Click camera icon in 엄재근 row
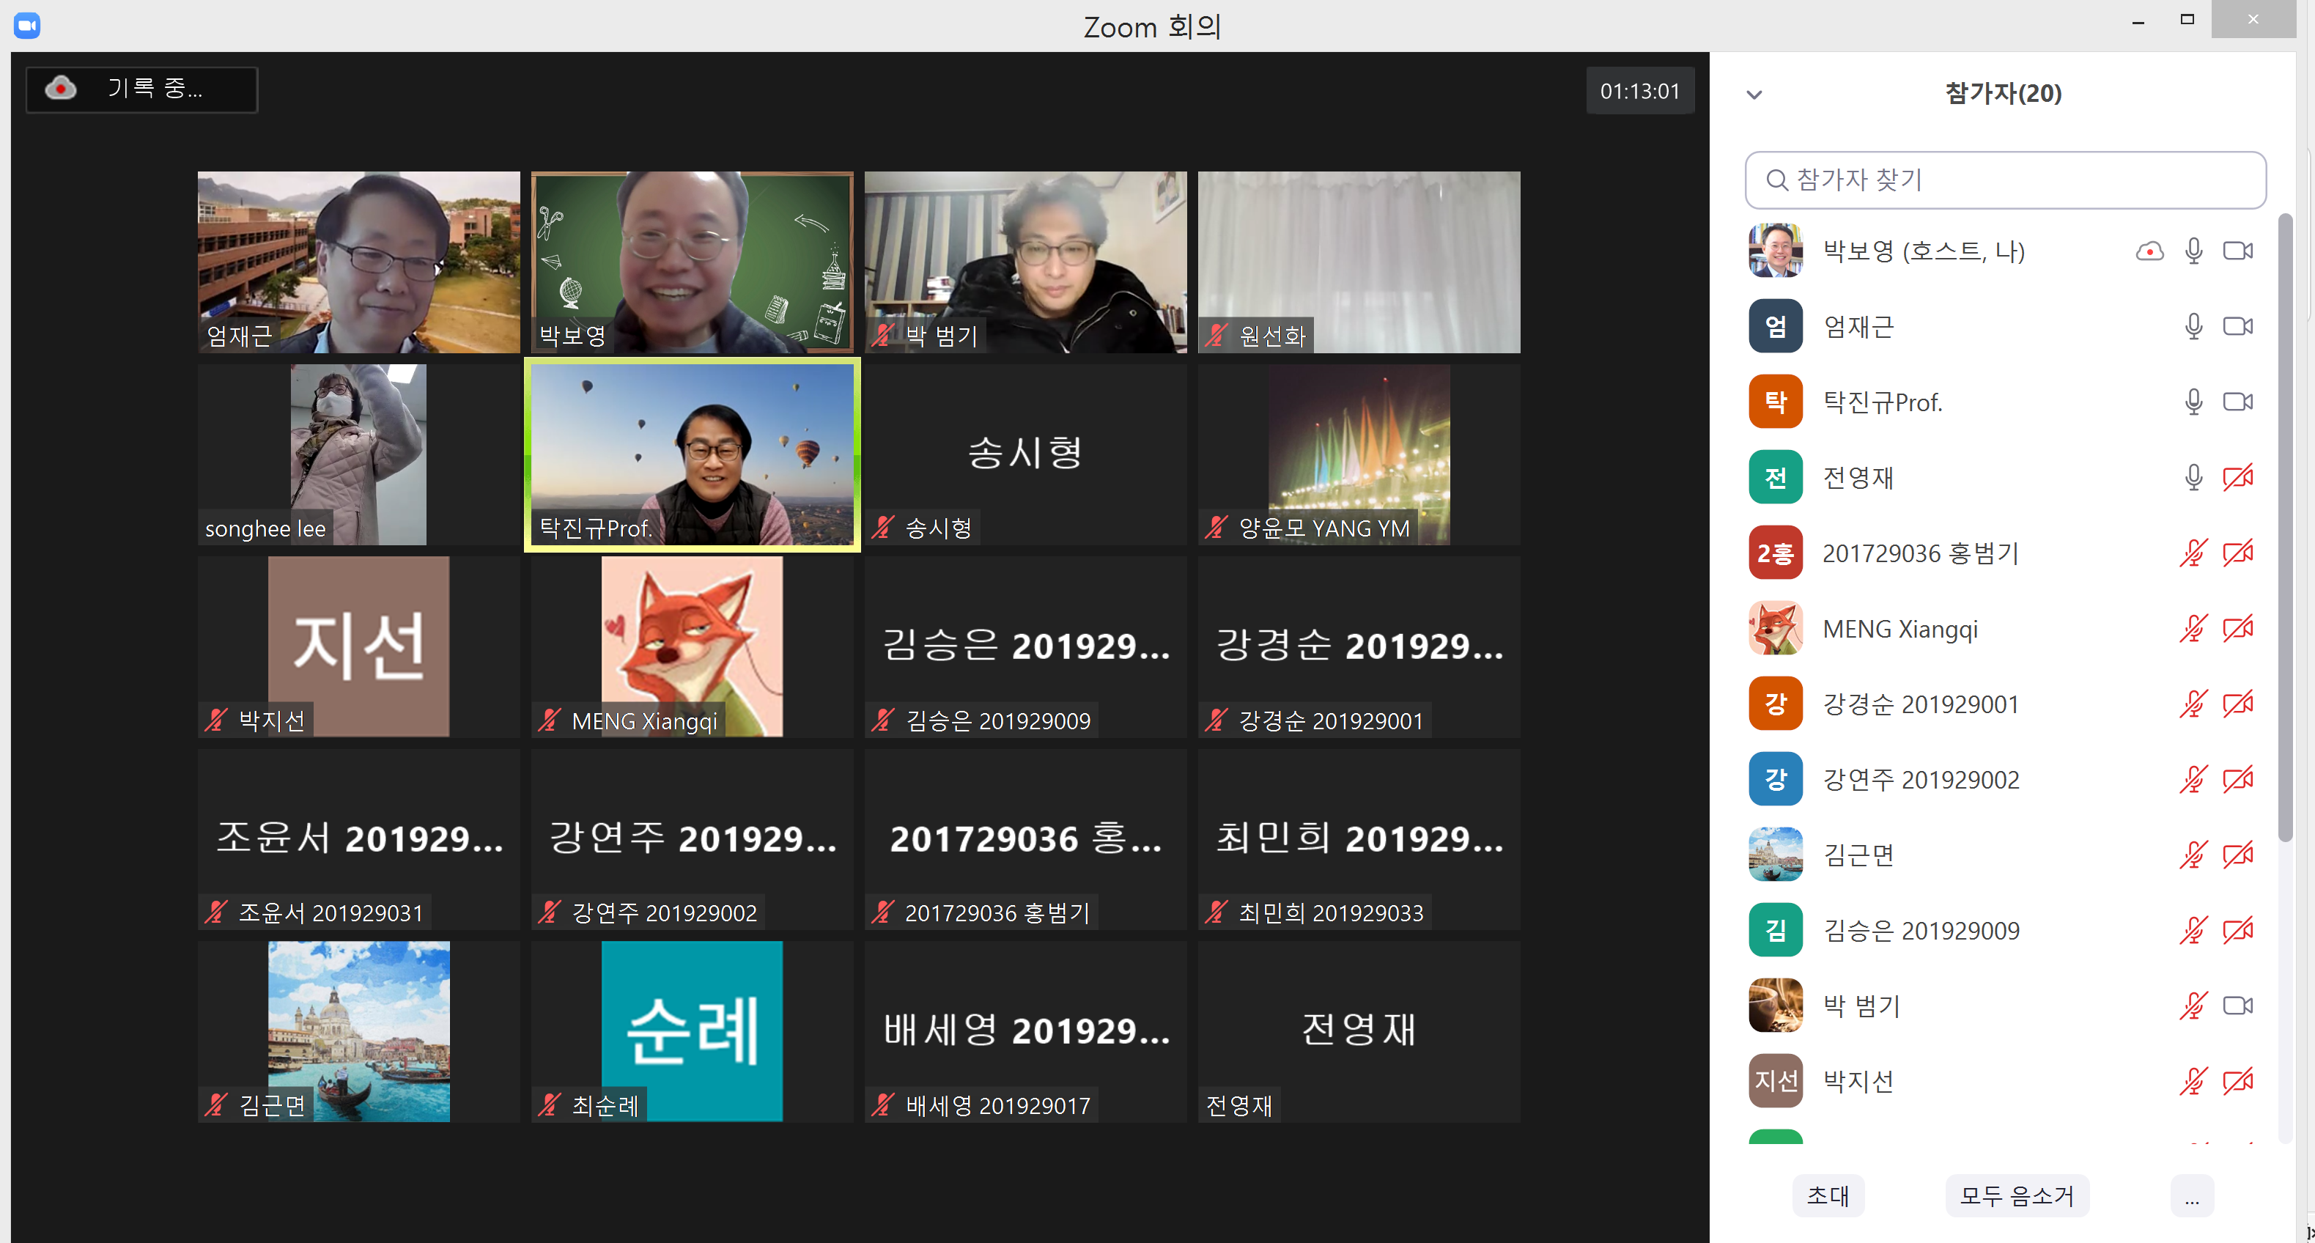This screenshot has width=2315, height=1243. (x=2238, y=326)
